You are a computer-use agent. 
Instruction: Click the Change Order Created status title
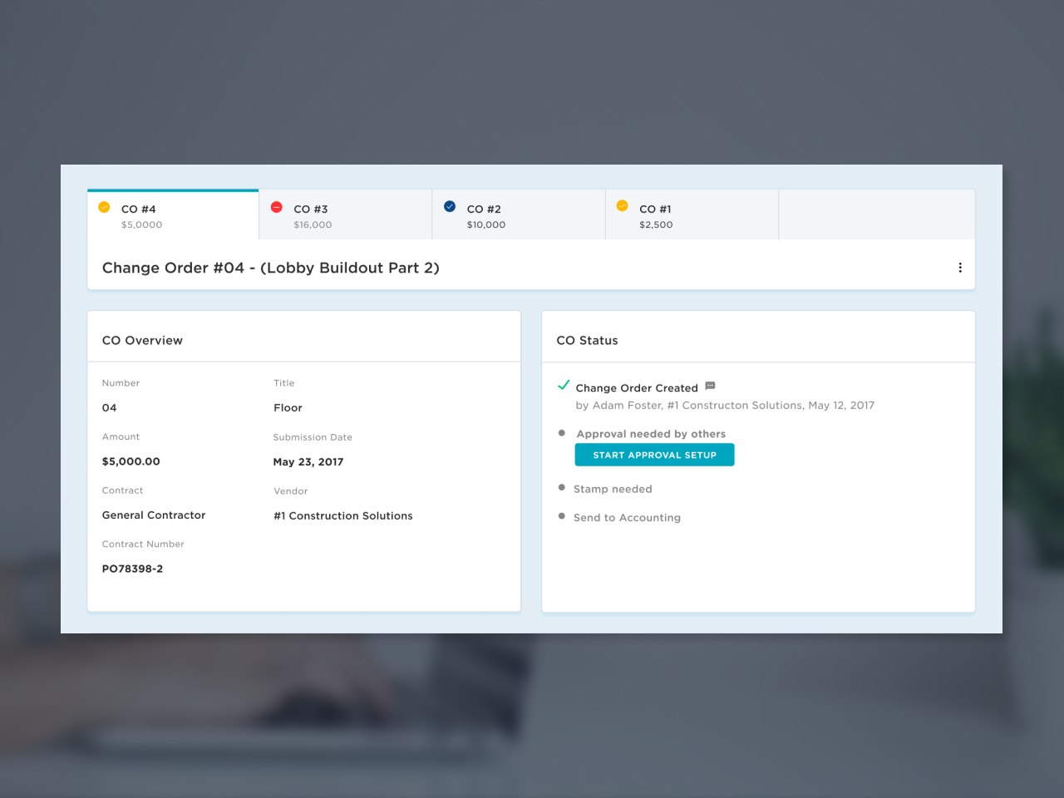pos(637,388)
